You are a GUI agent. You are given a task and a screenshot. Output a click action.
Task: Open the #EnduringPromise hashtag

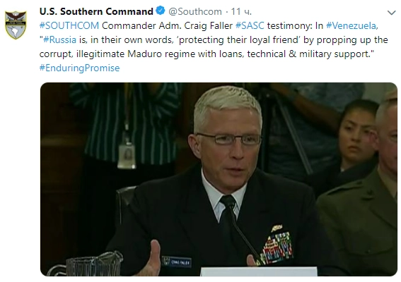(79, 68)
